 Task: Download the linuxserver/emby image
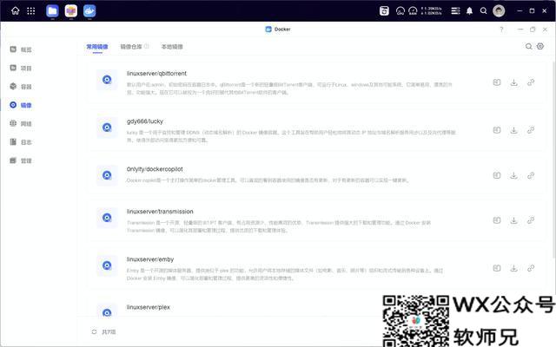(x=513, y=268)
